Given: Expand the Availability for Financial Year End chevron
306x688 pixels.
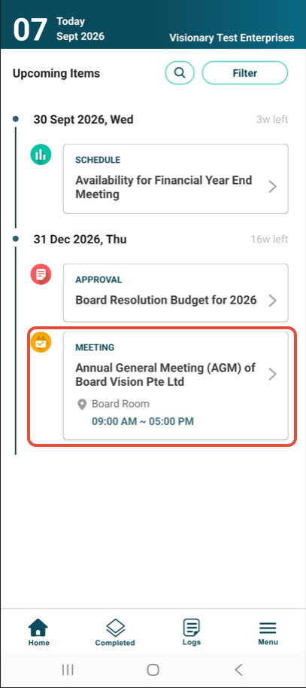Looking at the screenshot, I should (273, 187).
